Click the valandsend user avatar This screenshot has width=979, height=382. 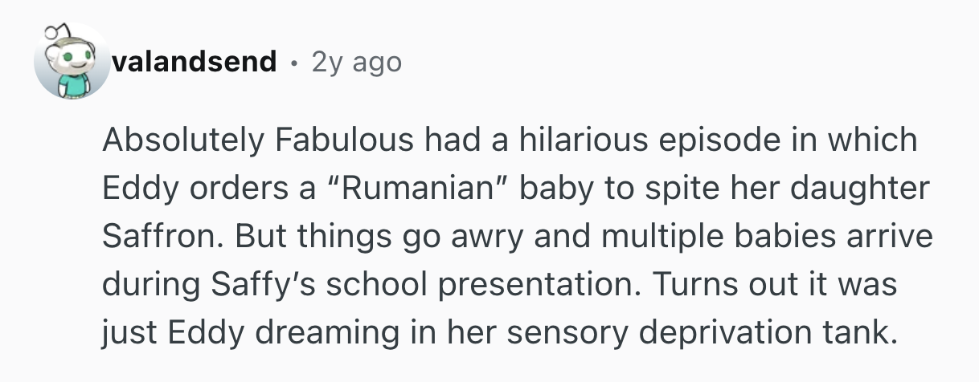coord(72,62)
